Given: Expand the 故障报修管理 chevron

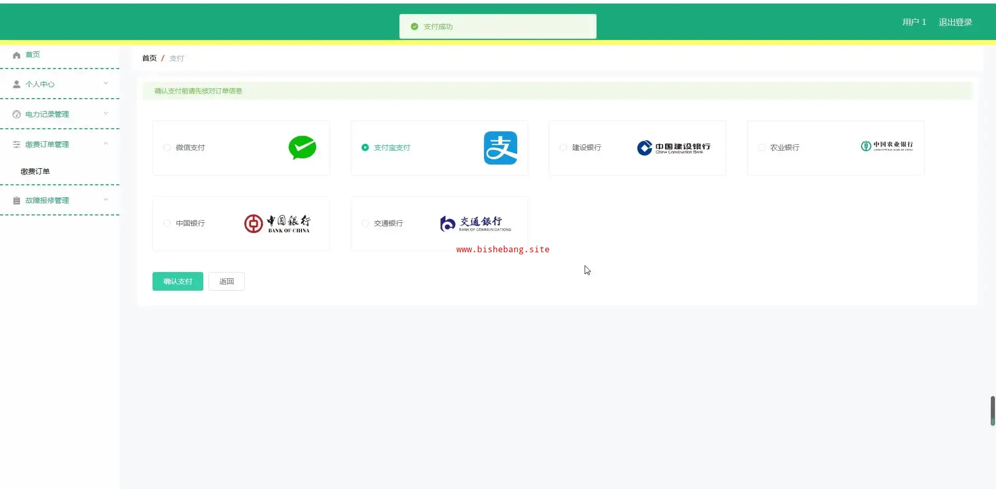Looking at the screenshot, I should [x=106, y=199].
